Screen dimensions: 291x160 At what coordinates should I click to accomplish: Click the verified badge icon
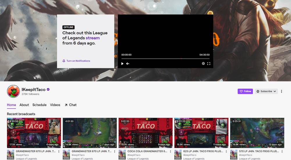(x=48, y=90)
